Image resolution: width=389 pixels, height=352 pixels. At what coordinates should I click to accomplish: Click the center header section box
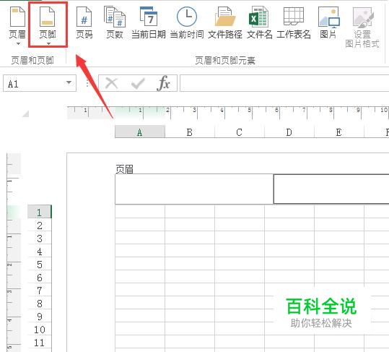[331, 189]
